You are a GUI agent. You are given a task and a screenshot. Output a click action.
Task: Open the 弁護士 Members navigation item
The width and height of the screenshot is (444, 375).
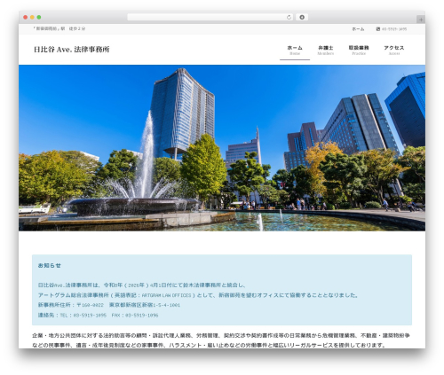click(325, 51)
